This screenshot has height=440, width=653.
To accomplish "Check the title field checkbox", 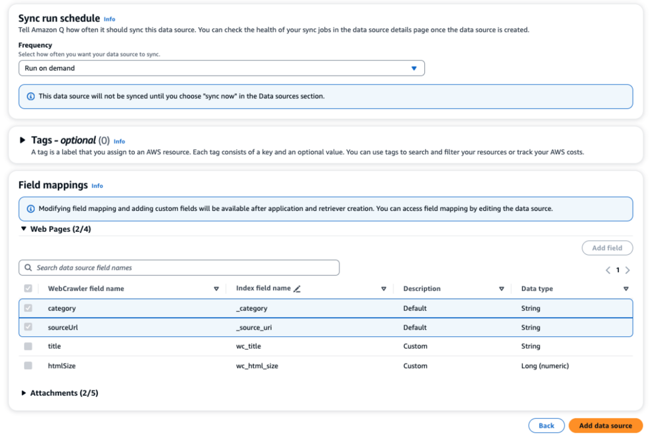I will click(x=28, y=346).
